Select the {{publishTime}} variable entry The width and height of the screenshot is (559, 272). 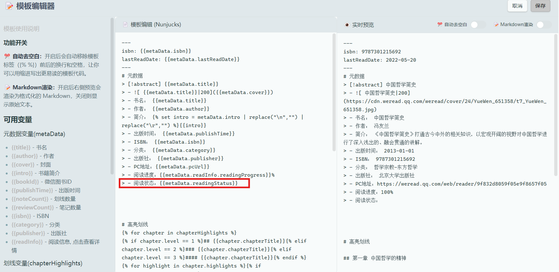click(x=32, y=190)
